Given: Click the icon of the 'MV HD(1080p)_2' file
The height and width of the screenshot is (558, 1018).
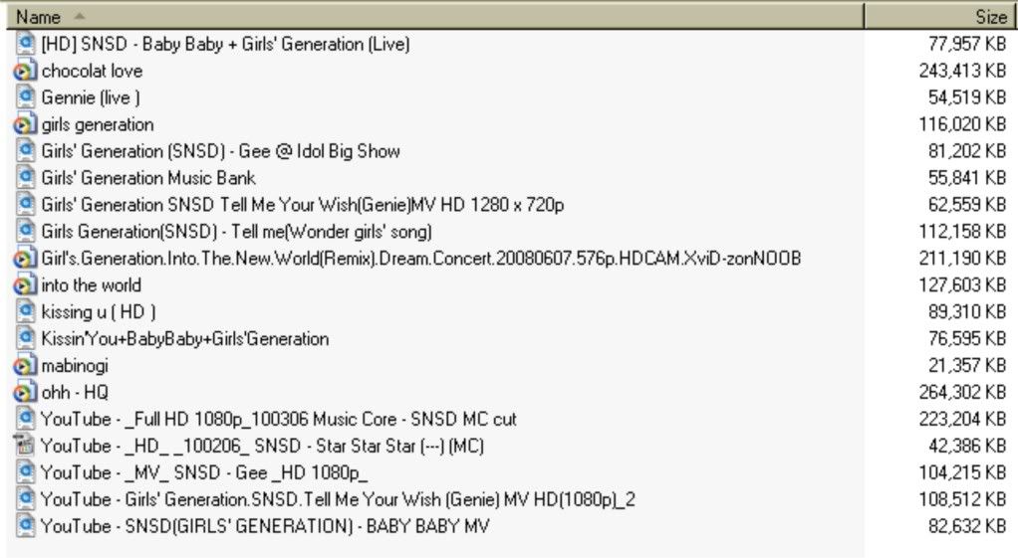Looking at the screenshot, I should 25,499.
